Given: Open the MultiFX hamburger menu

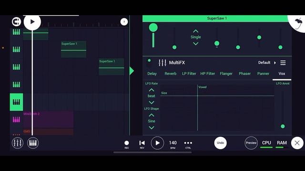Looking at the screenshot, I should [x=283, y=63].
